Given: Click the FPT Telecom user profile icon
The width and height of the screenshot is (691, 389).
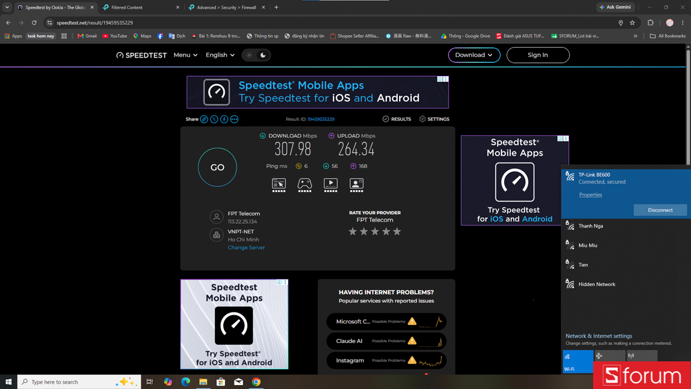Looking at the screenshot, I should pyautogui.click(x=217, y=217).
